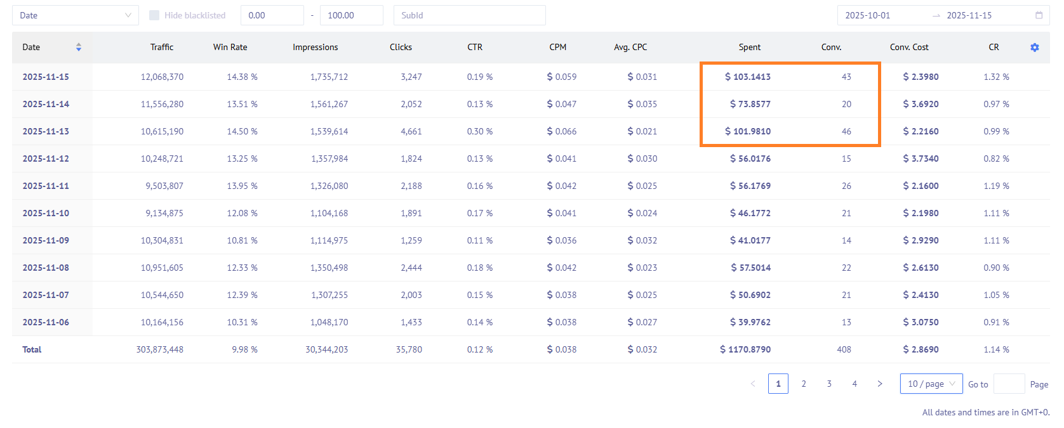Click the Spent column header
Image resolution: width=1064 pixels, height=428 pixels.
tap(749, 48)
